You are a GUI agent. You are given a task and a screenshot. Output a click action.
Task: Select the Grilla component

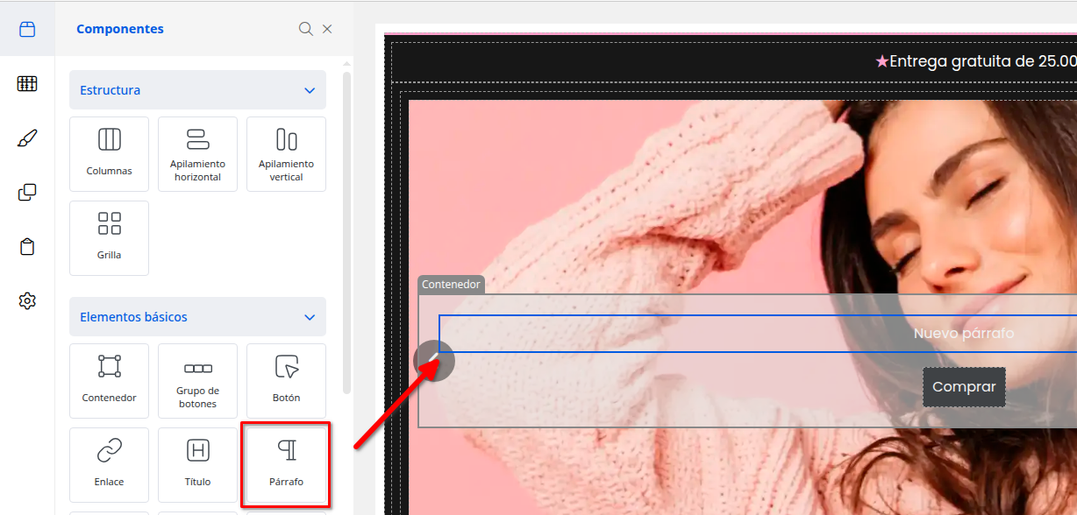110,237
